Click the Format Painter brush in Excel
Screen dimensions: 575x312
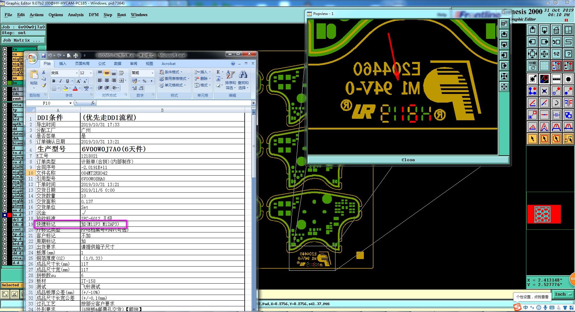pos(44,86)
